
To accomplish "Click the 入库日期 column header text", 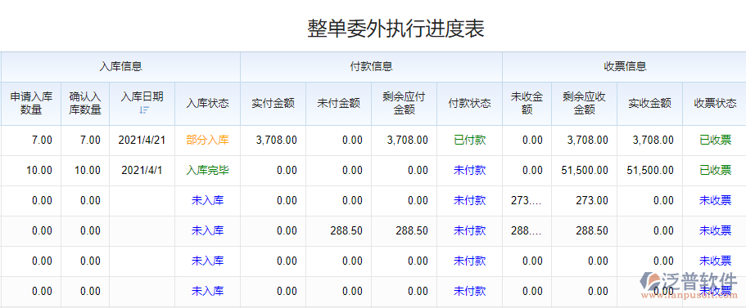I will tap(142, 97).
